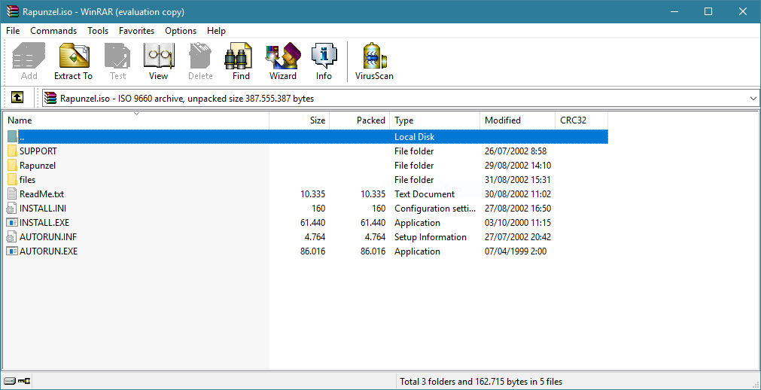Click the parent directory row icon
Image resolution: width=761 pixels, height=390 pixels.
(13, 137)
